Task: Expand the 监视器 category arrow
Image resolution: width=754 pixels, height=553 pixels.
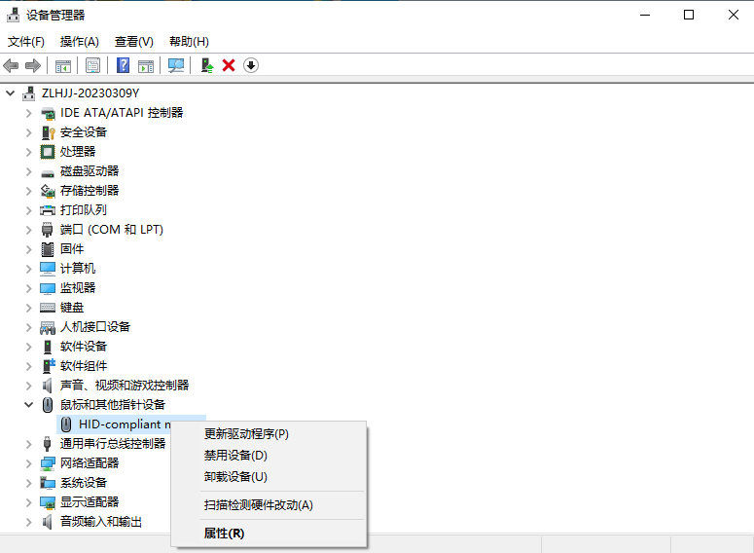Action: point(29,288)
